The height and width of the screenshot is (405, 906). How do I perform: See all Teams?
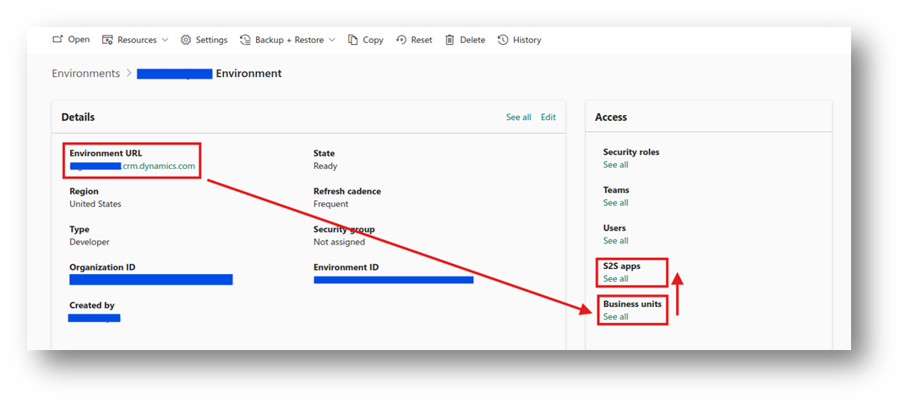click(x=615, y=203)
